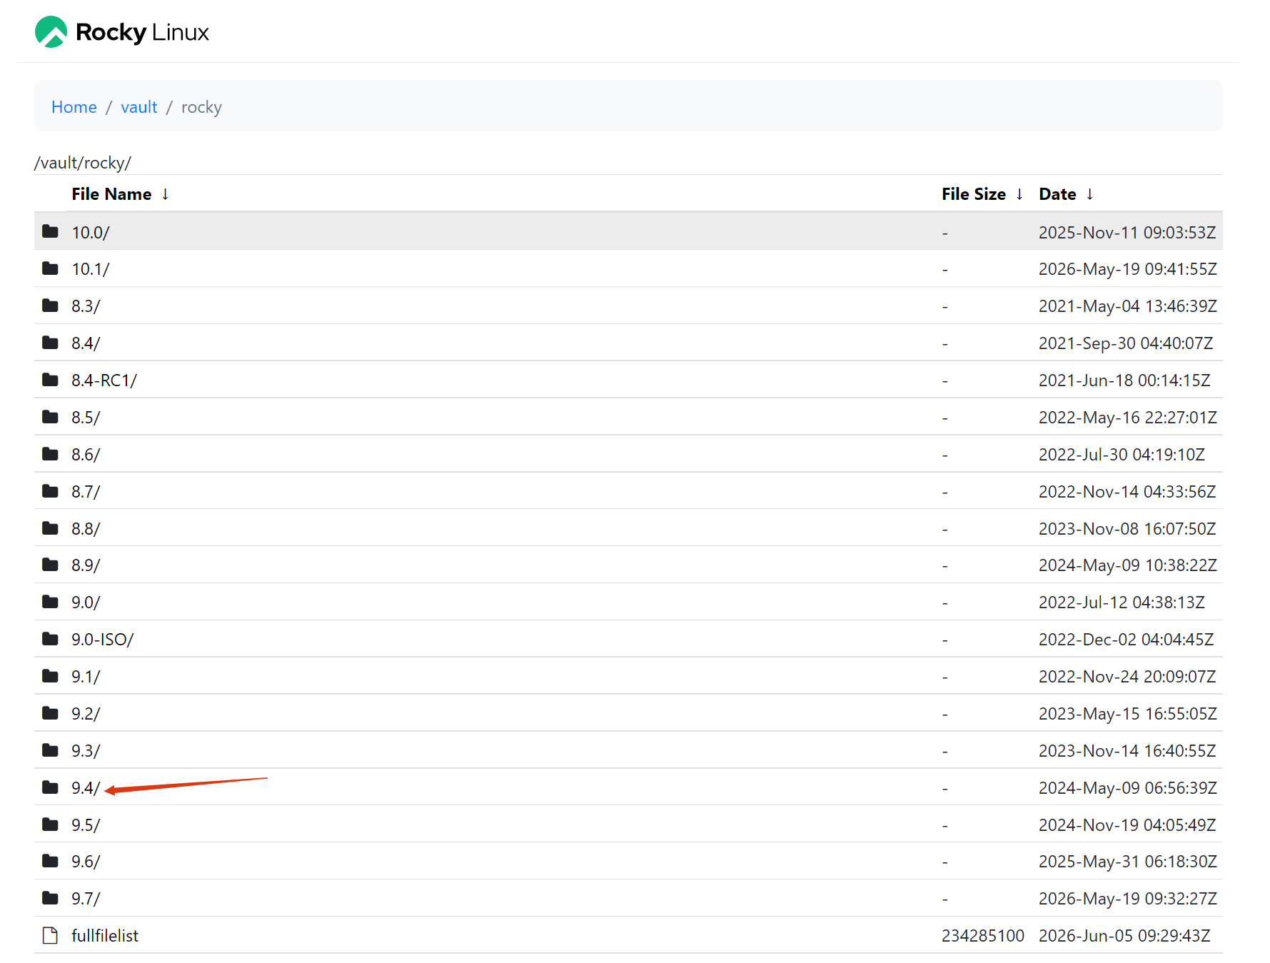Select date 2025-May-31 06:18:30Z
Screen dimensions: 1270x963
(1128, 862)
